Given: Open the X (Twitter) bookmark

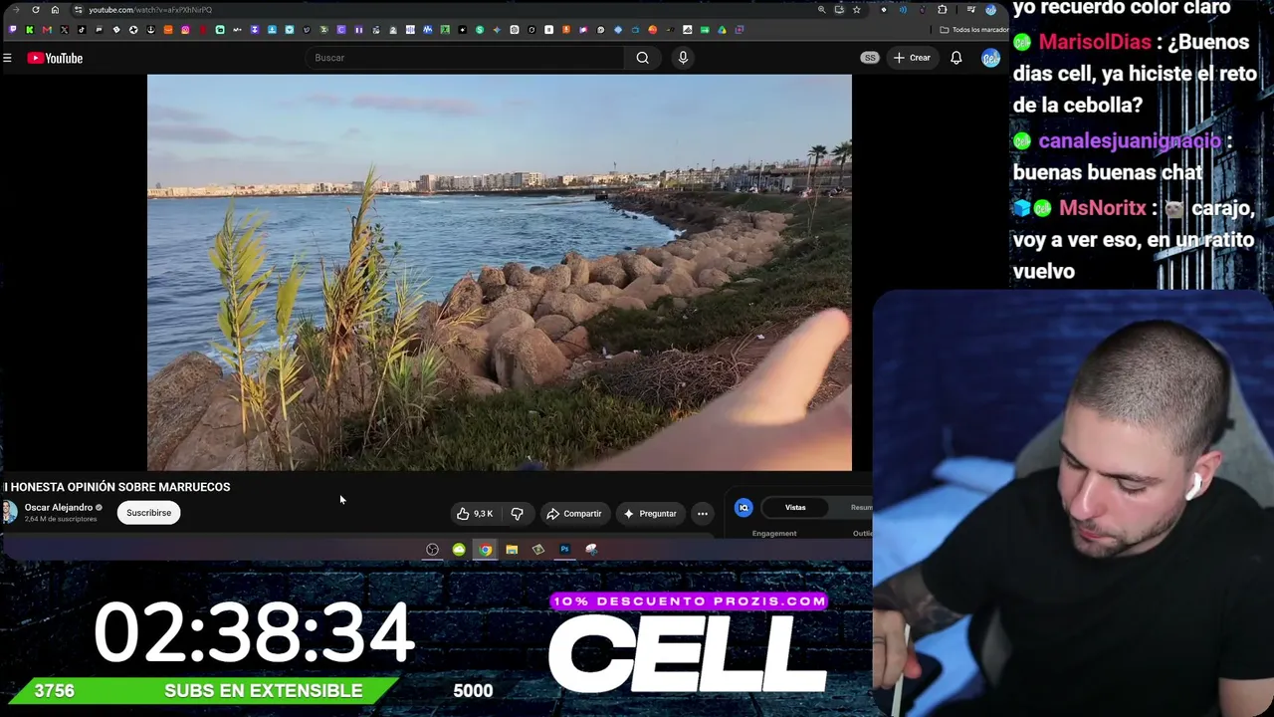Looking at the screenshot, I should point(64,30).
